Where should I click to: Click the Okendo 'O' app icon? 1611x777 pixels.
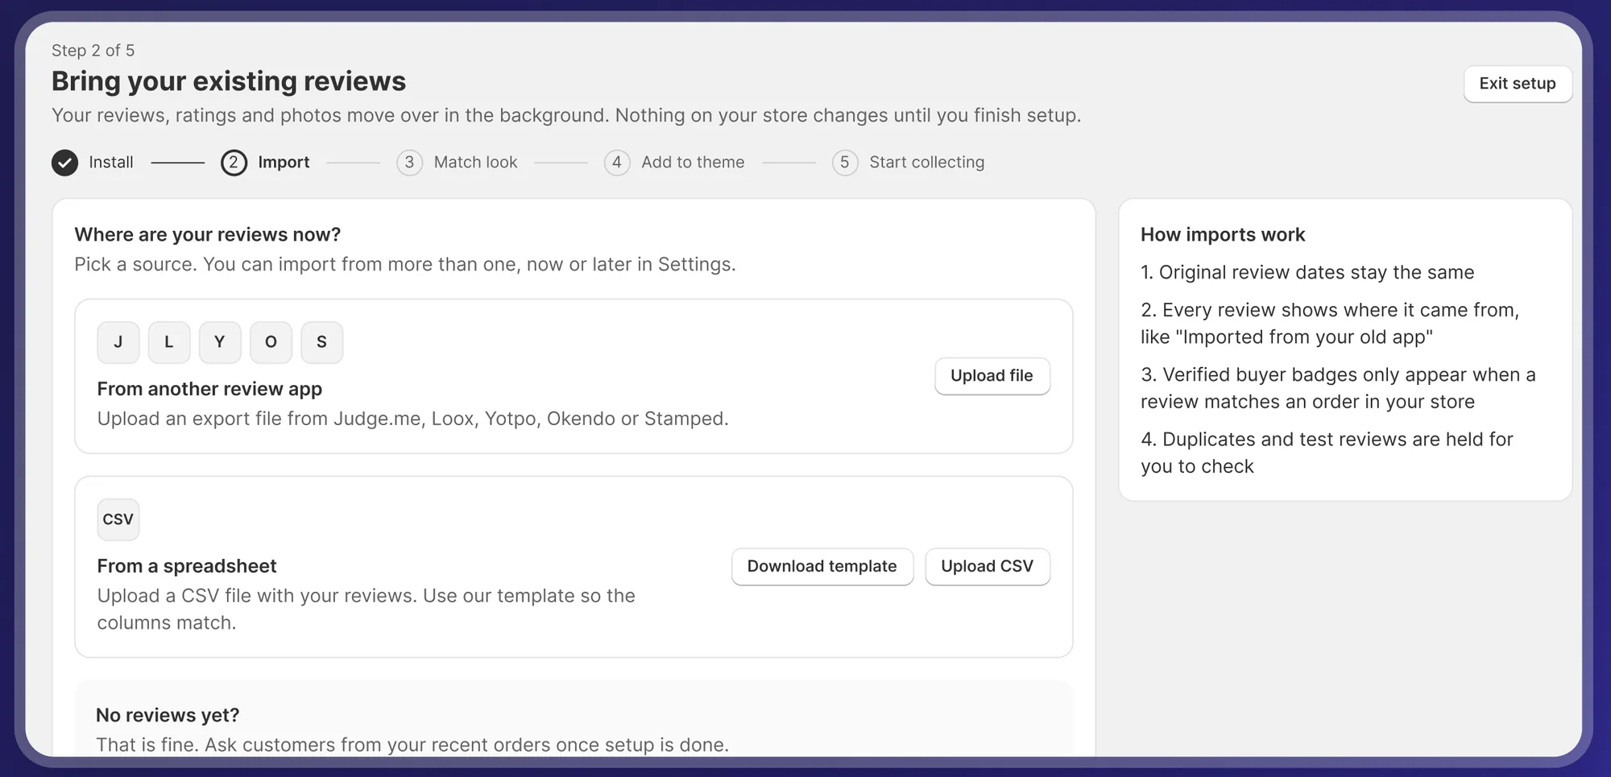[x=271, y=342]
